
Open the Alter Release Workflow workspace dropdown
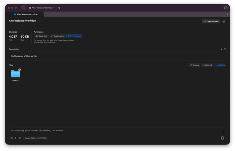click(x=42, y=8)
